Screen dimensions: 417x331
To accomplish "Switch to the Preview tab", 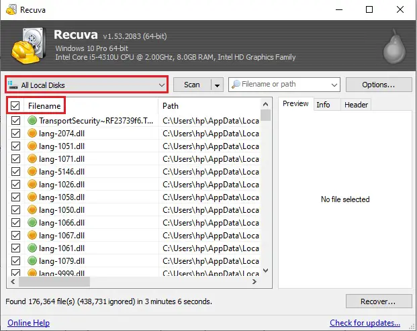I will [295, 103].
